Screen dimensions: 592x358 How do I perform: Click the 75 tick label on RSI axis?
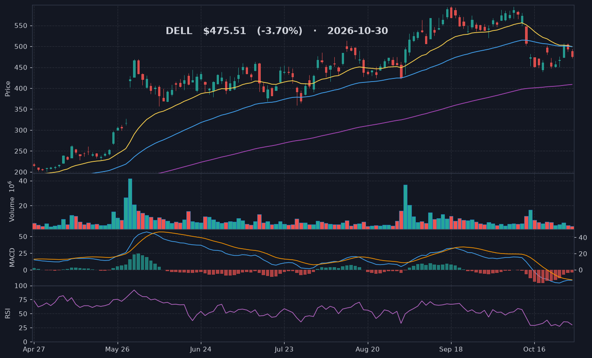(23, 300)
